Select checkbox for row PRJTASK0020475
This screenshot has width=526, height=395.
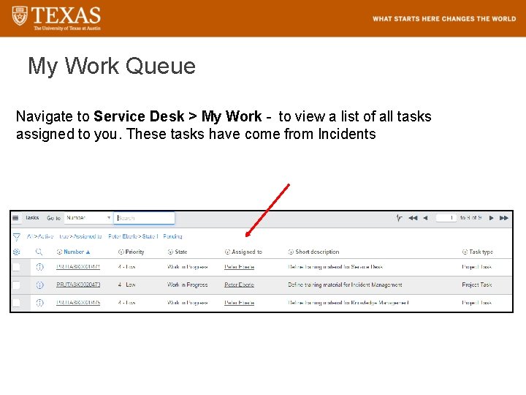[x=16, y=303]
